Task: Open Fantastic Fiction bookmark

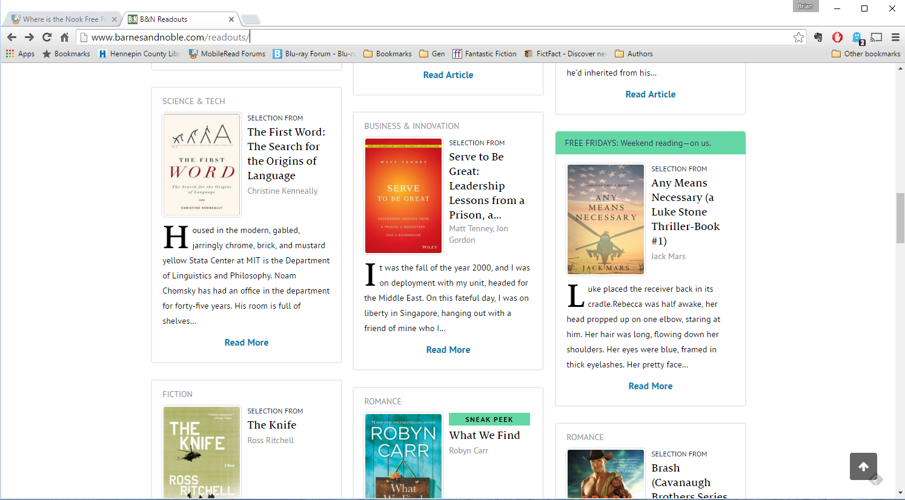Action: (485, 54)
